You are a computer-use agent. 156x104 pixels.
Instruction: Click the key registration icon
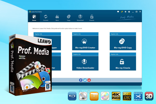122,12
